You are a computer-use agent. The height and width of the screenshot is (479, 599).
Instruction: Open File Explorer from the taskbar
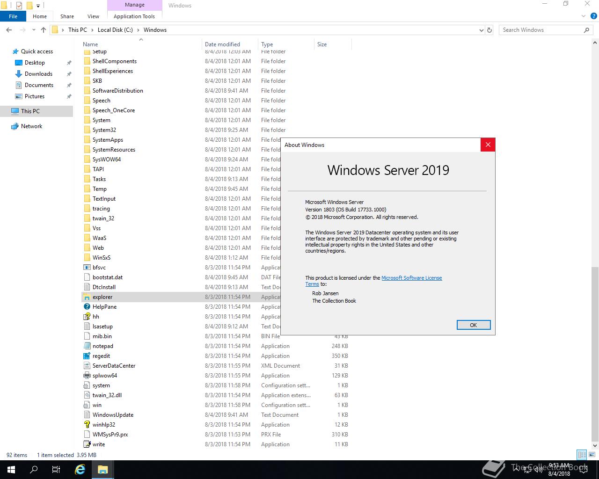click(103, 470)
